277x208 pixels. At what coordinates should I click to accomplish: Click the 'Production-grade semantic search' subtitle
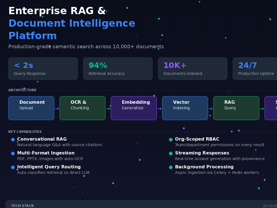pyautogui.click(x=86, y=47)
